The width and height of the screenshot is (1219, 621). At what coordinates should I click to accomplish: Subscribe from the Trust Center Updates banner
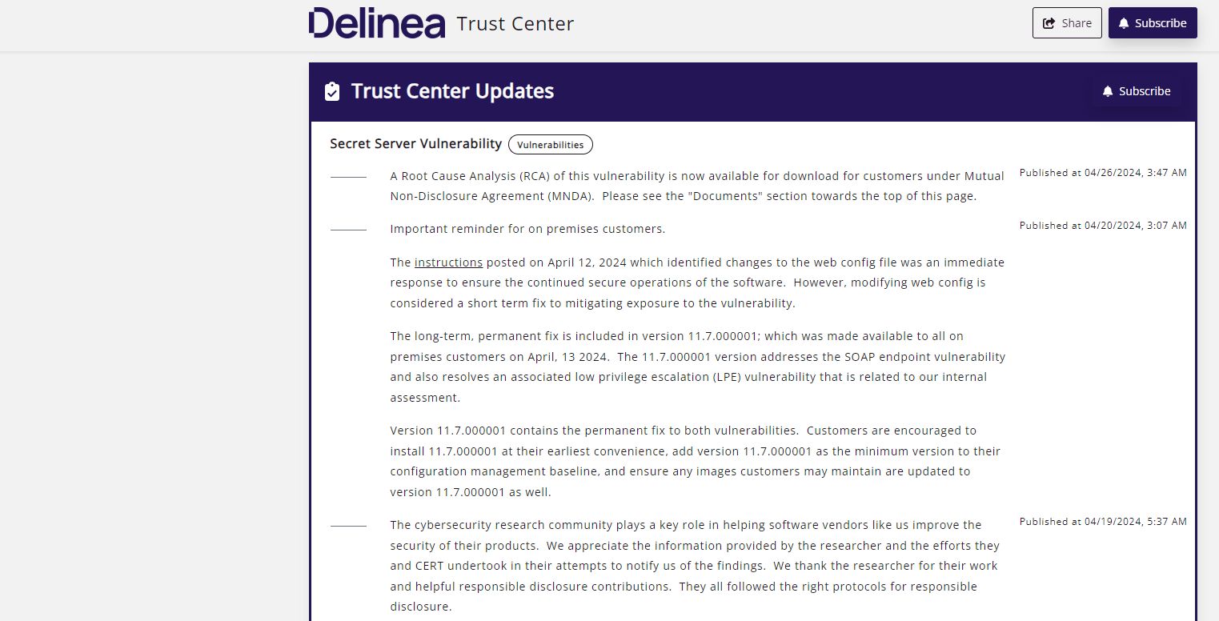pos(1136,91)
